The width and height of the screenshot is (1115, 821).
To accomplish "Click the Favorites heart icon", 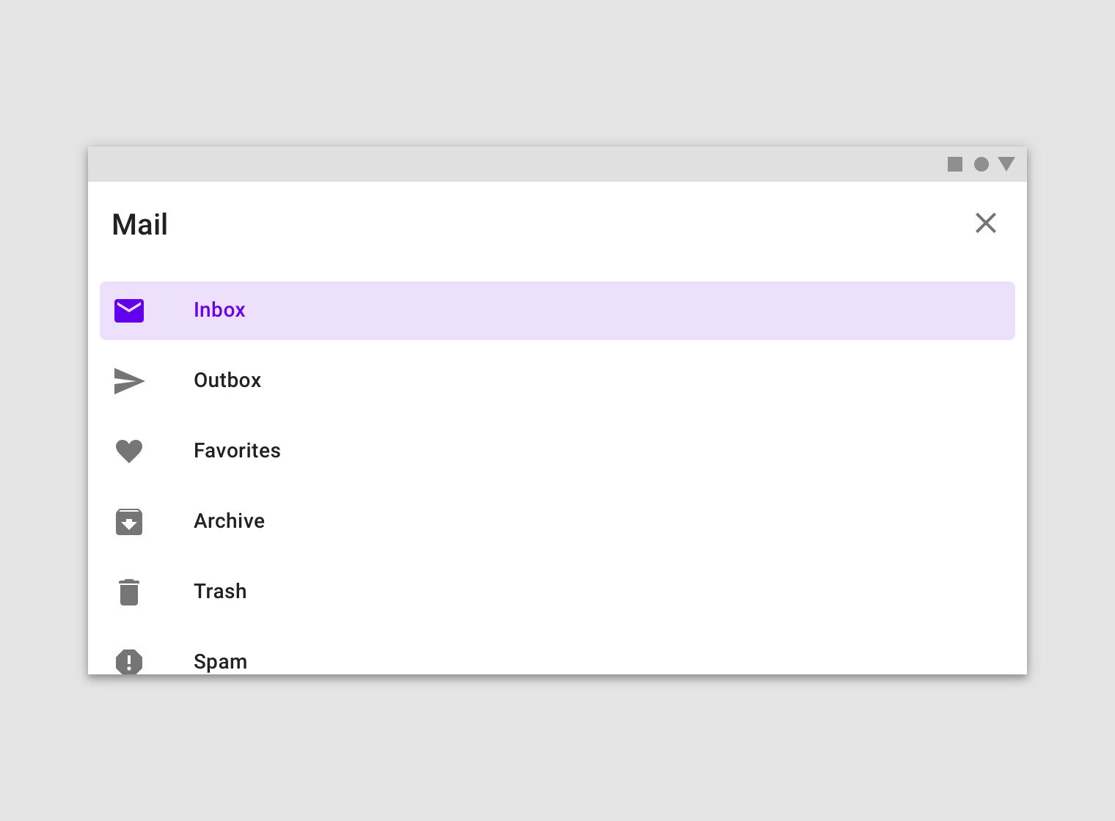I will click(x=129, y=451).
